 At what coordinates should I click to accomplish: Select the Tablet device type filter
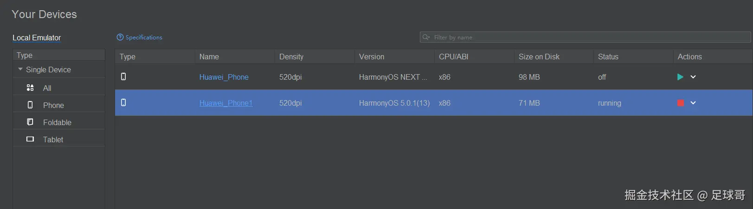click(53, 139)
